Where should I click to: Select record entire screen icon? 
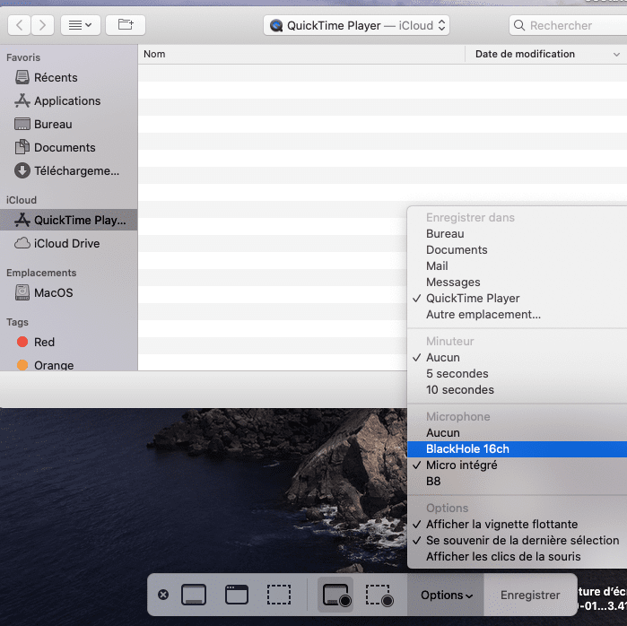click(335, 595)
